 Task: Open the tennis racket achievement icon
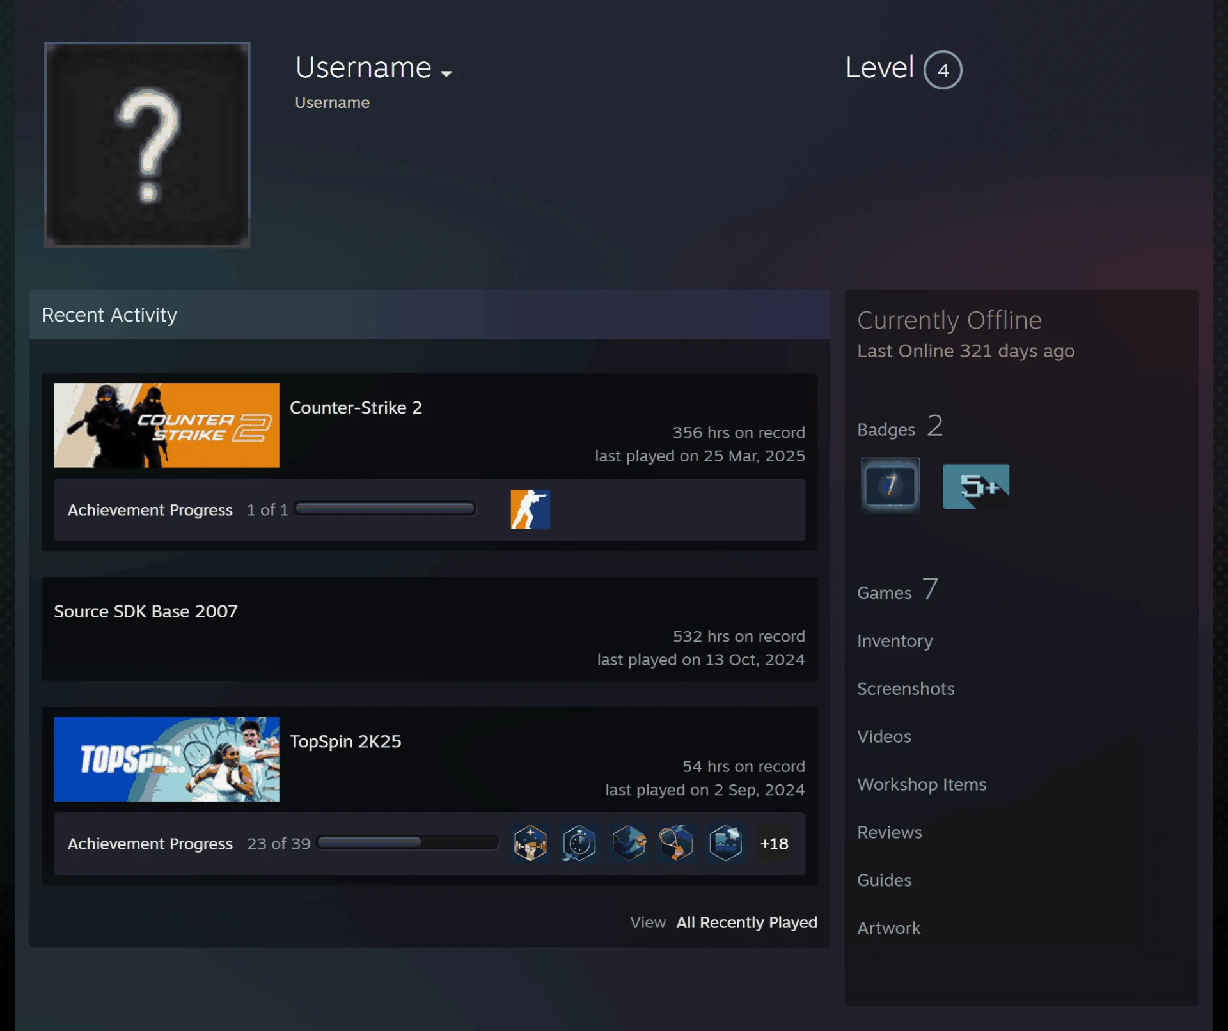click(x=677, y=844)
